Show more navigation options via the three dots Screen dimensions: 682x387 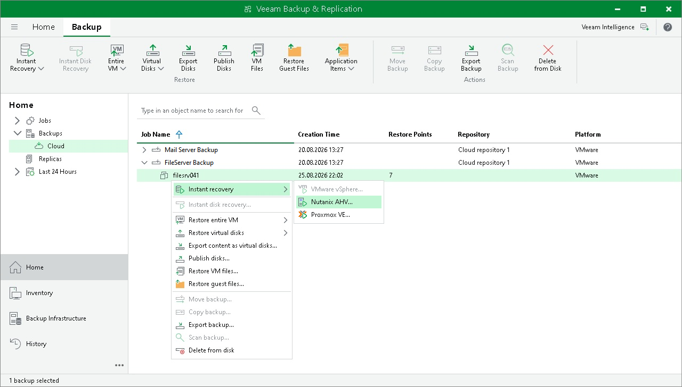[119, 365]
